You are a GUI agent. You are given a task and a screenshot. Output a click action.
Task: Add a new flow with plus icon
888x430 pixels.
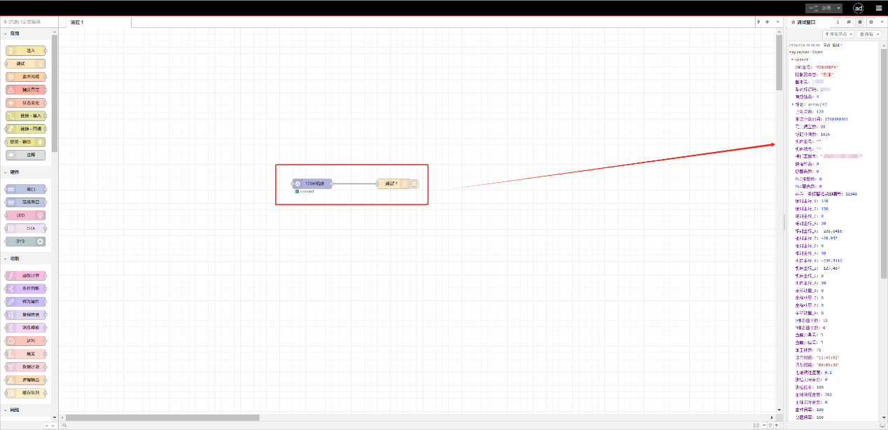768,22
